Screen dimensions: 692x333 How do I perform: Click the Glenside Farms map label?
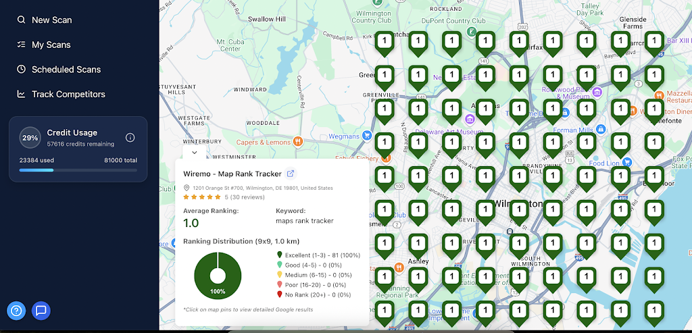[x=633, y=22]
